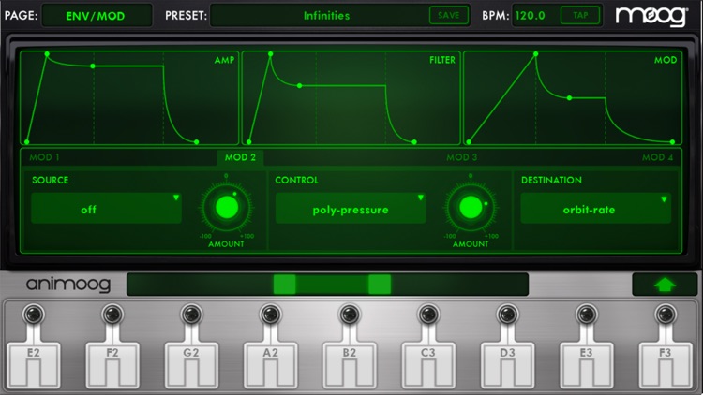Play the E3 key
Viewport: 703px width, 395px height.
(587, 364)
